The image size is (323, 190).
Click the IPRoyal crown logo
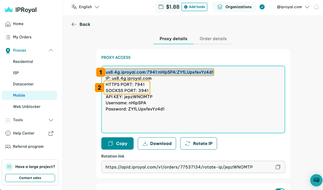coord(9,10)
